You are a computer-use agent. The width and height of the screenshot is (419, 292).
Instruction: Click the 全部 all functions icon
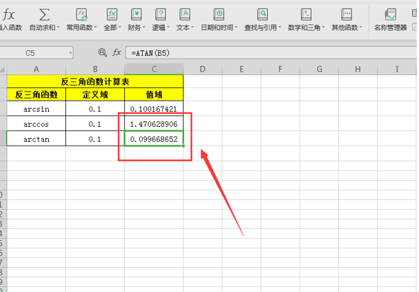point(111,14)
